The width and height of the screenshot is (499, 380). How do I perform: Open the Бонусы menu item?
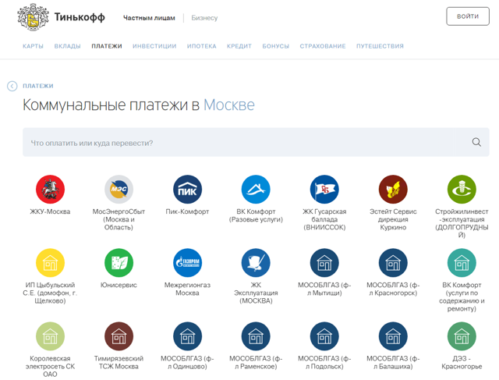click(x=276, y=46)
